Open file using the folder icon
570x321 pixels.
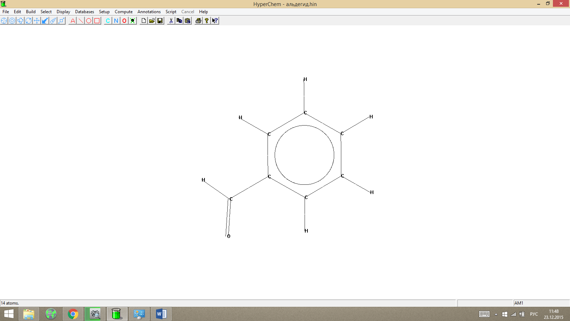coord(152,21)
